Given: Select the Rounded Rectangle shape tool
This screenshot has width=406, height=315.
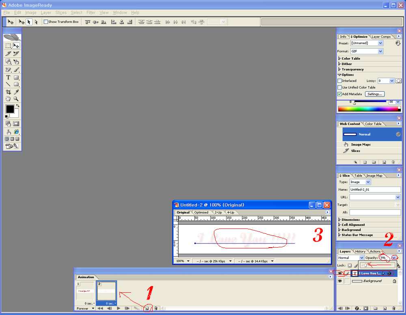Looking at the screenshot, I should click(16, 84).
